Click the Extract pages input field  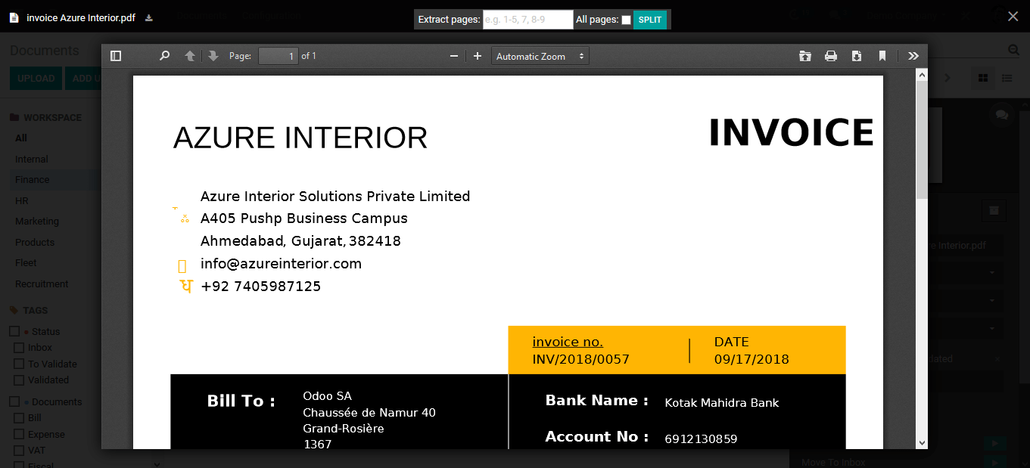(x=527, y=20)
